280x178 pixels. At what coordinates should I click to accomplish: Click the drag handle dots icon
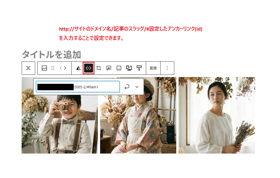(x=53, y=68)
